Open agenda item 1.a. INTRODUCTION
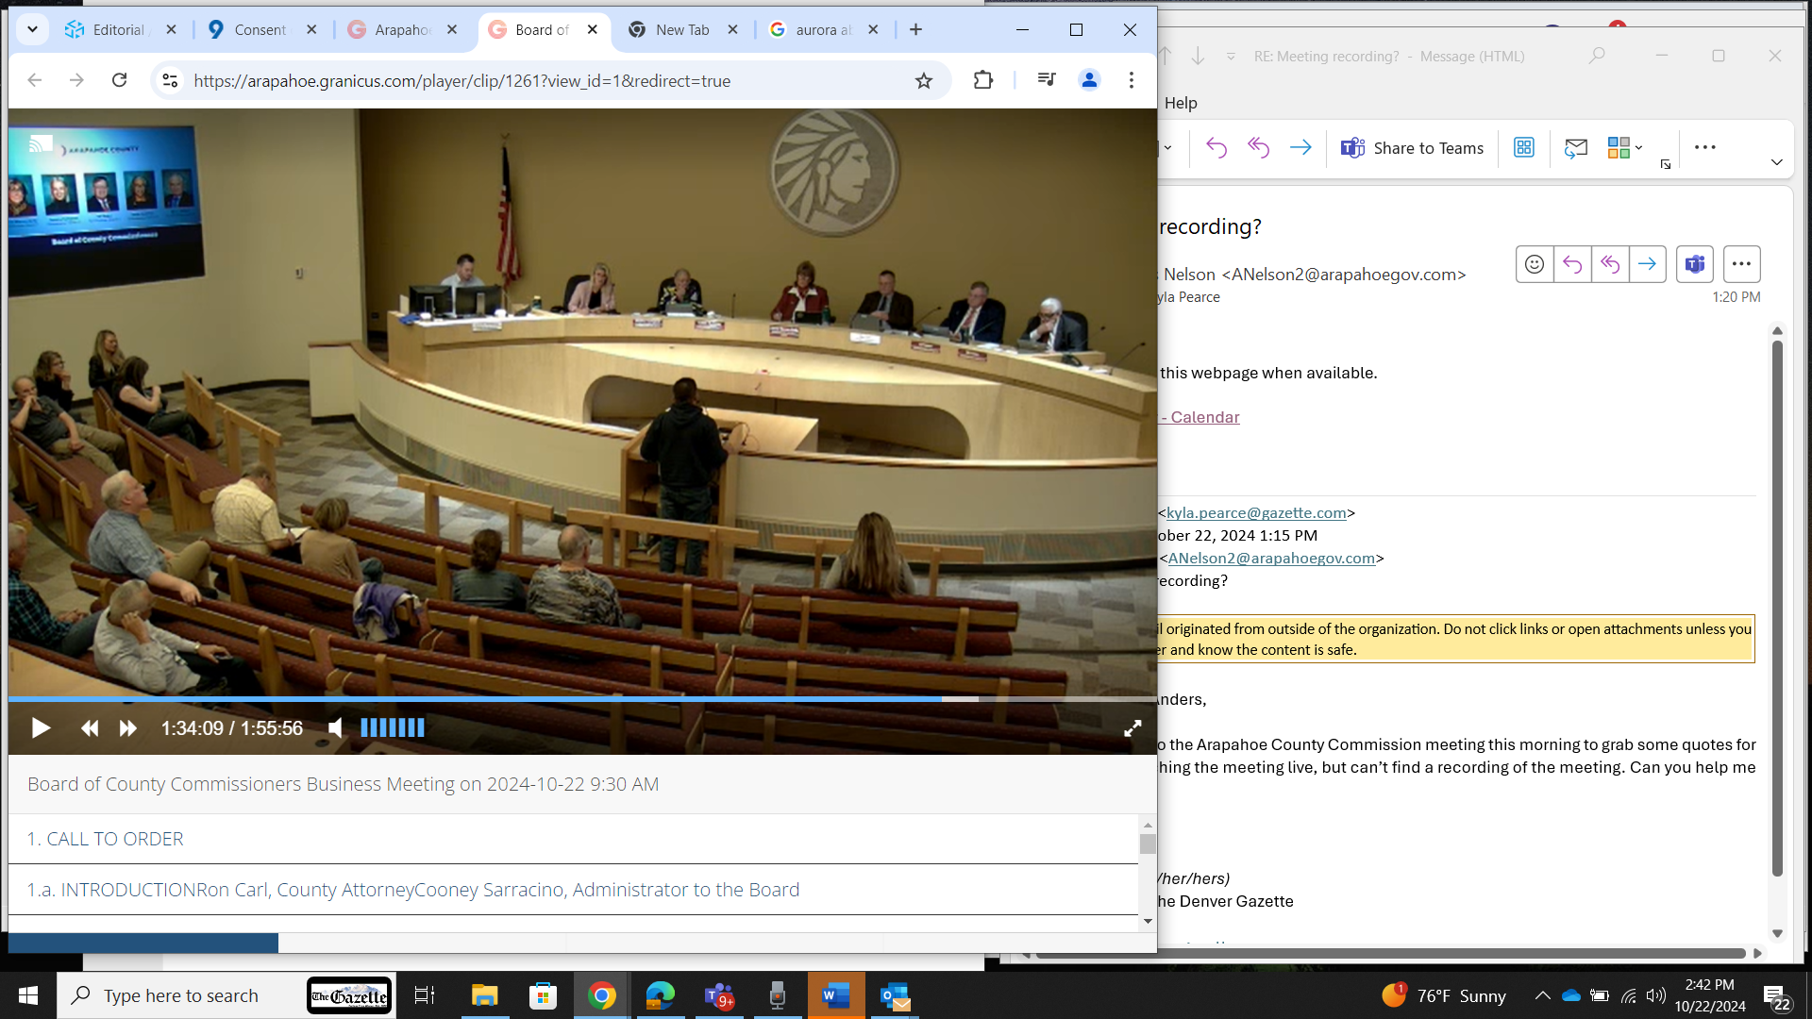 (412, 890)
